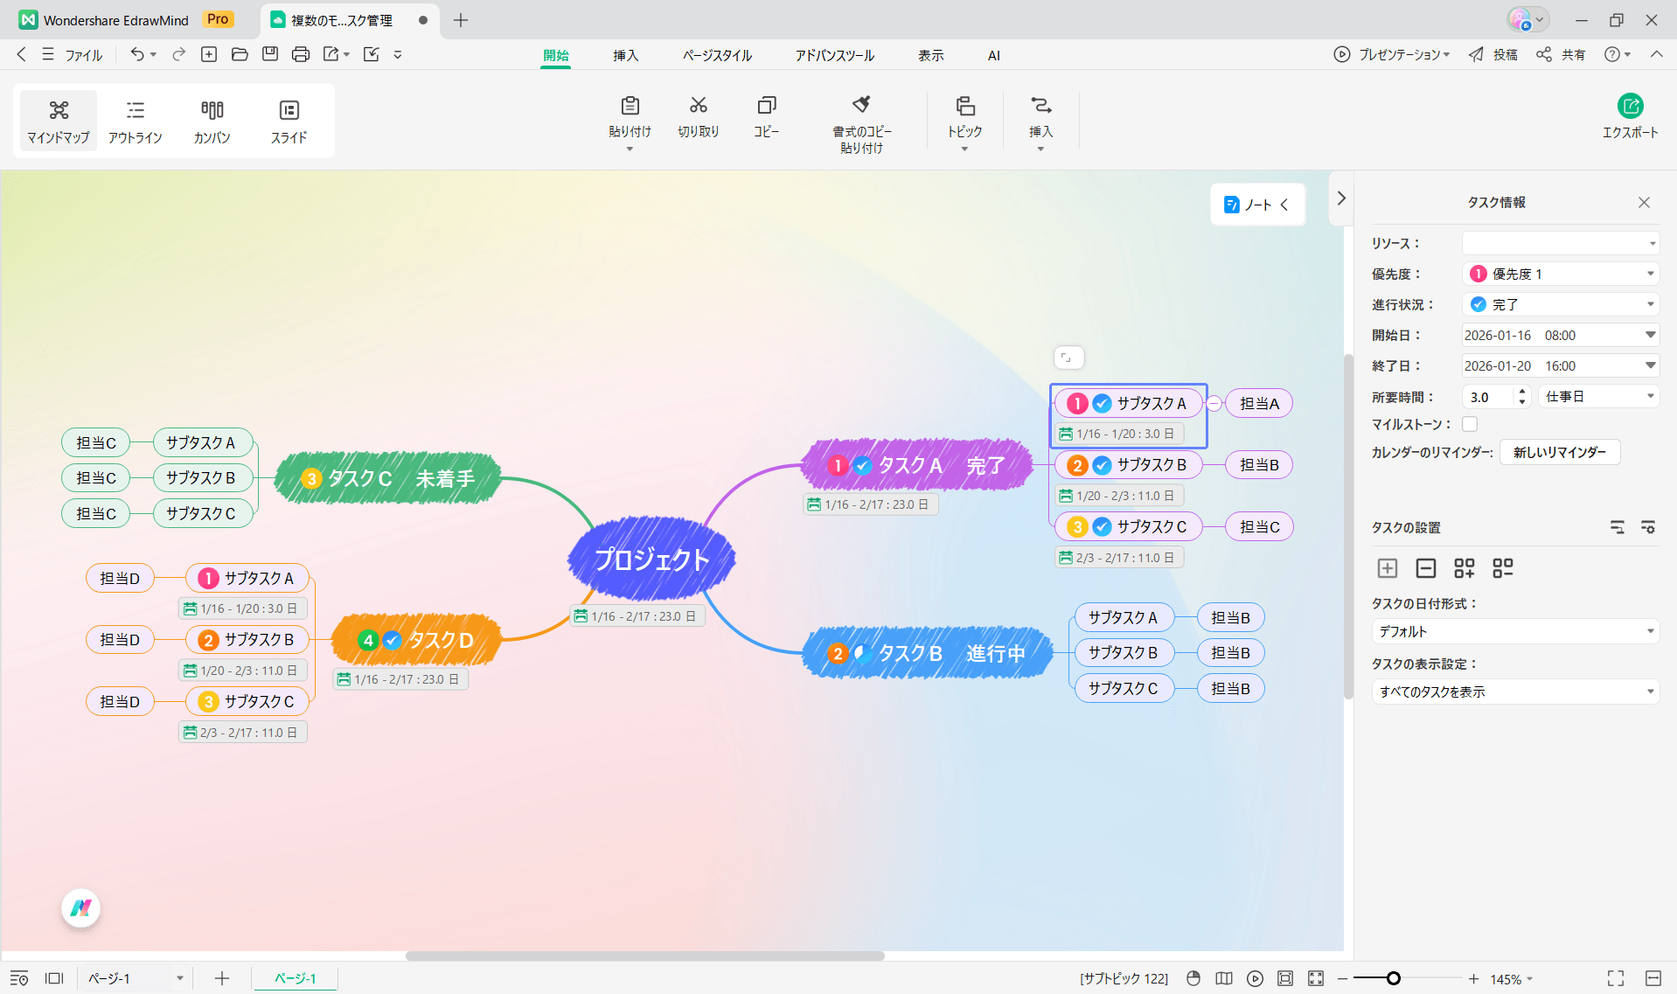Open the ノート panel button
This screenshot has width=1677, height=994.
pyautogui.click(x=1257, y=205)
